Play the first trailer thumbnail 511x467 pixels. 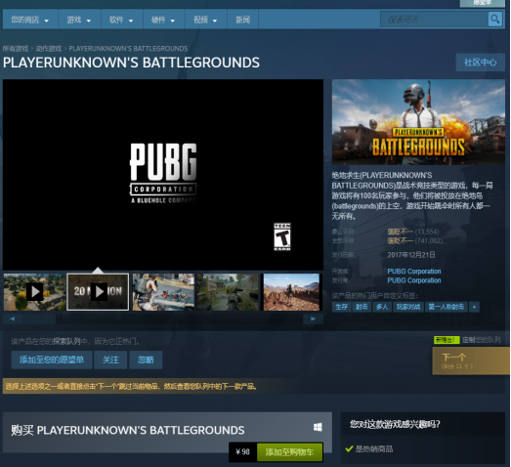(x=34, y=292)
